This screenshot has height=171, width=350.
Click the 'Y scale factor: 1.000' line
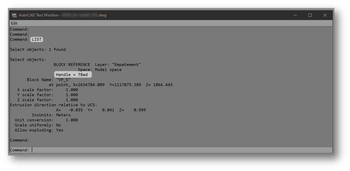(x=48, y=95)
